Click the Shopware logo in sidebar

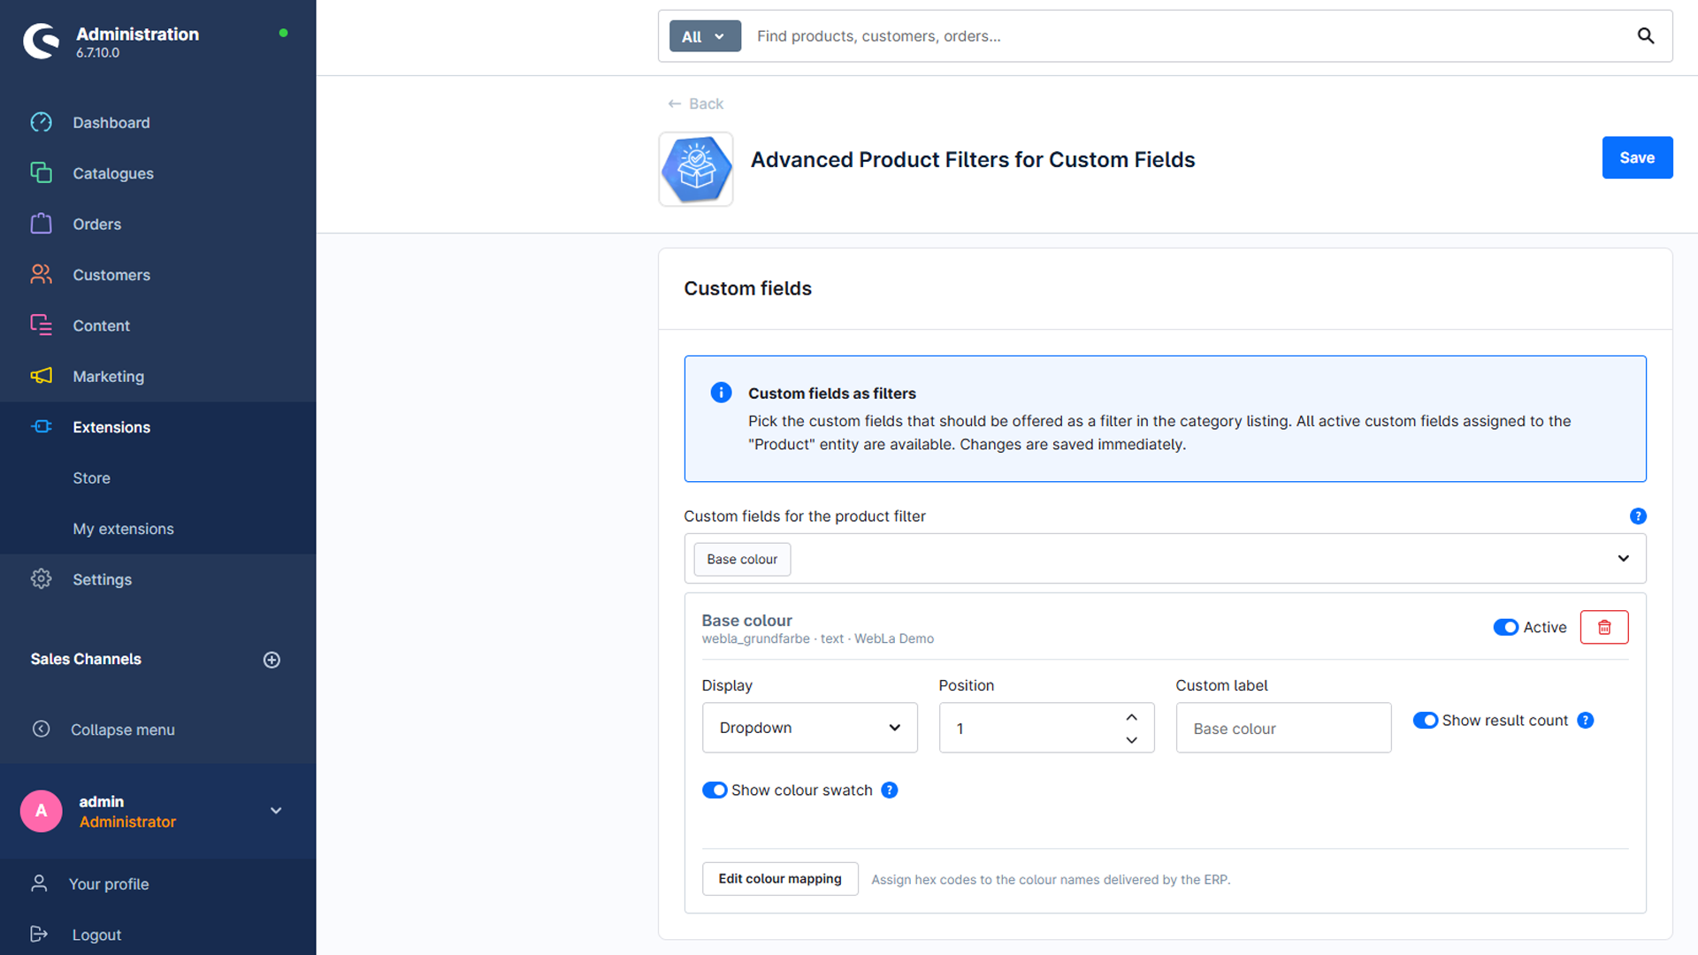pyautogui.click(x=41, y=41)
